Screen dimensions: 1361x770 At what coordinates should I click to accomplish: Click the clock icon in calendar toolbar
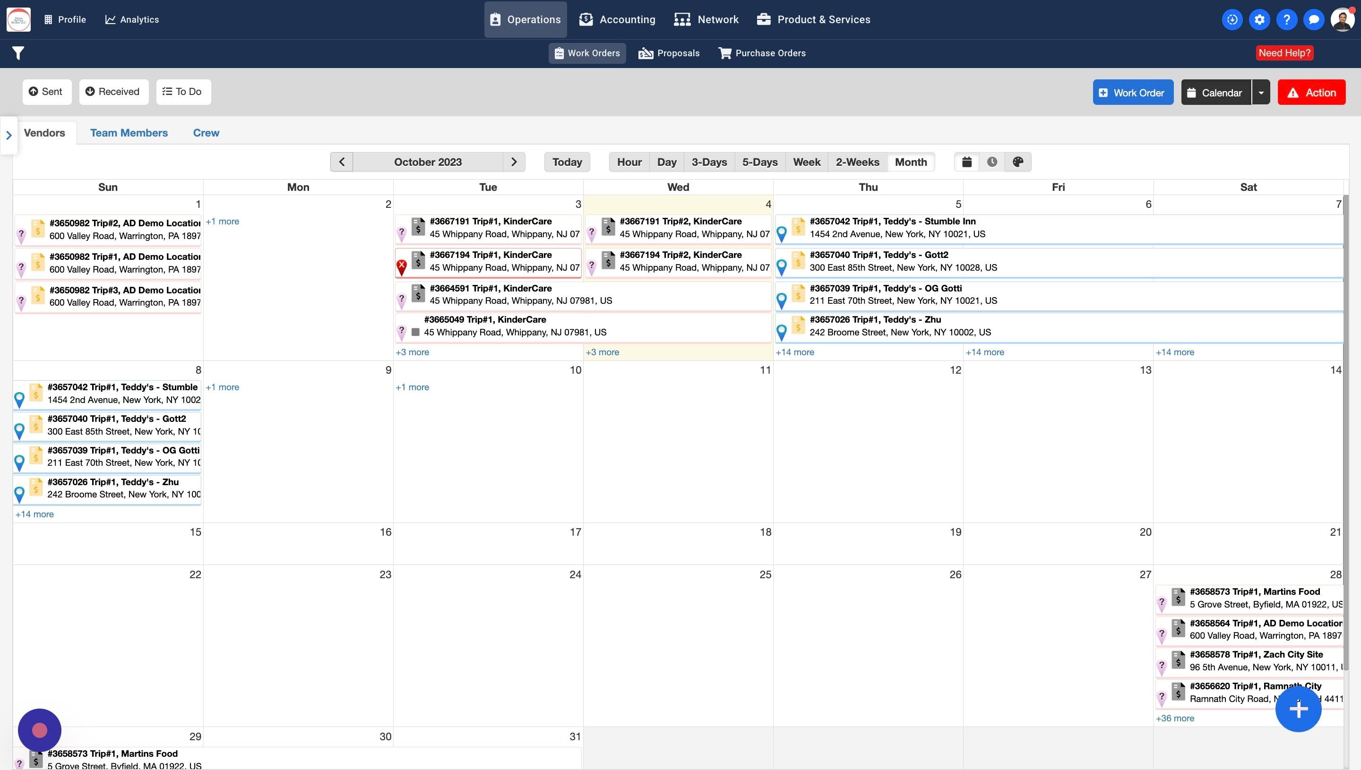tap(992, 162)
